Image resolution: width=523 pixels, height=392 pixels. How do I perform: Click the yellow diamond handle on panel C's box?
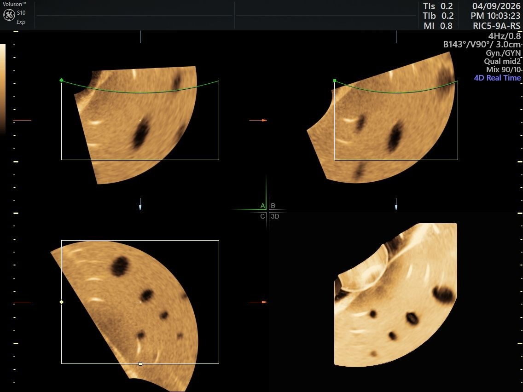coord(61,302)
